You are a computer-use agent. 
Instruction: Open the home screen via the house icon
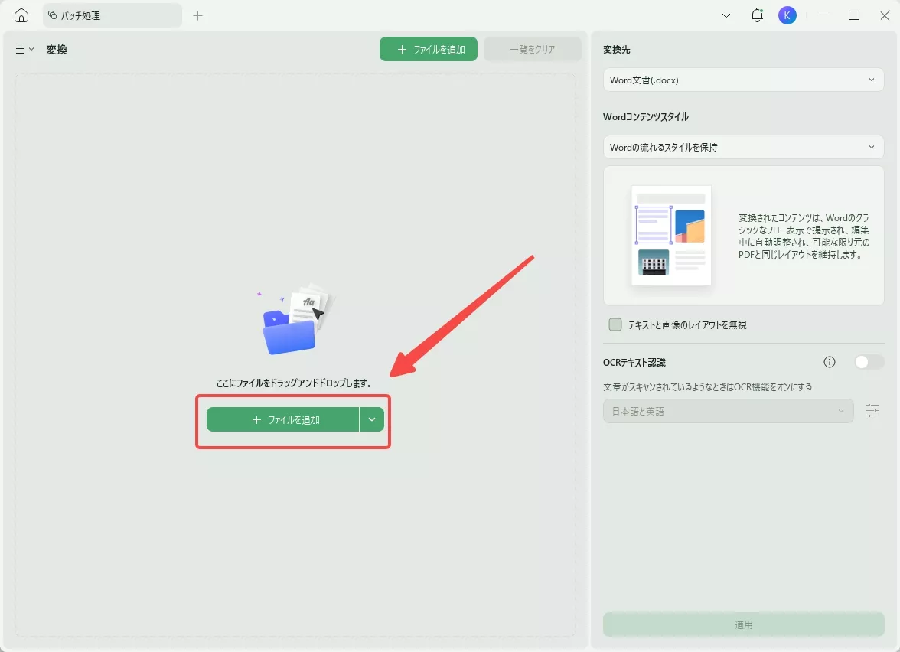tap(20, 15)
